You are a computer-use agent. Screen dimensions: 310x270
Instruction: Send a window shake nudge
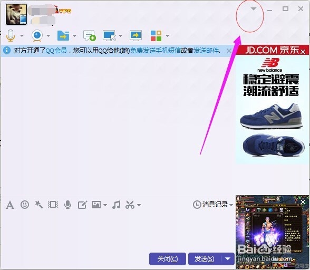click(53, 205)
